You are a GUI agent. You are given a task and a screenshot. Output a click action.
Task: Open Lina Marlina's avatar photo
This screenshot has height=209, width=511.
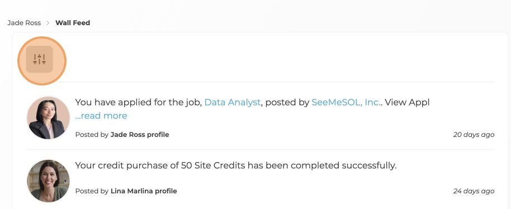[48, 180]
